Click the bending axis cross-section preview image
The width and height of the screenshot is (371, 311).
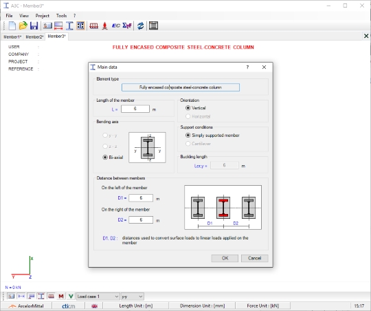[x=147, y=147]
